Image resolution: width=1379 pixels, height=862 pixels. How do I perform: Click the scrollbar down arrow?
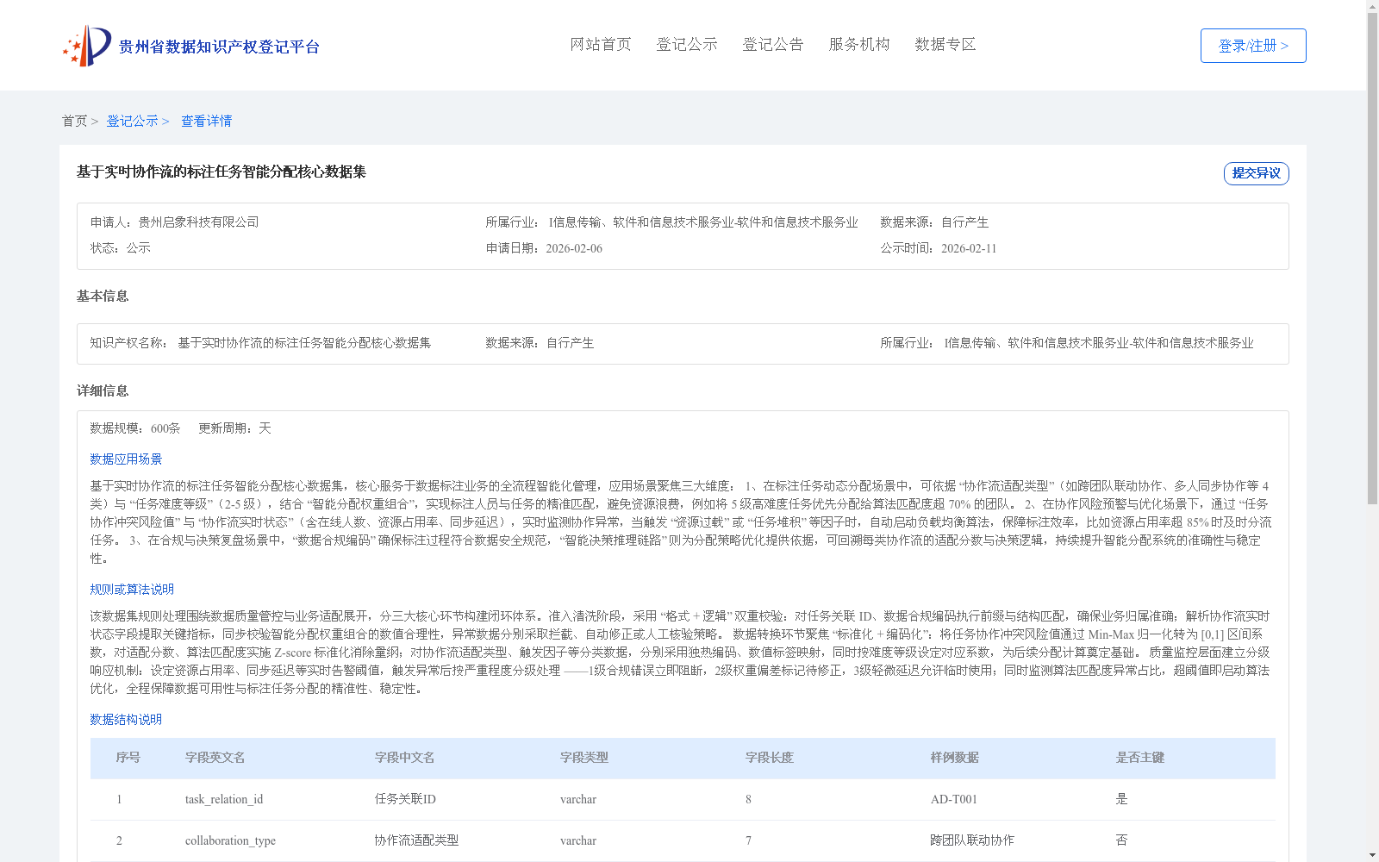[x=1372, y=856]
